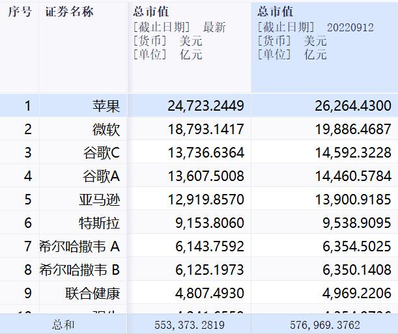
Task: Select cell 6,125.1973 in row 8
Action: [x=210, y=270]
